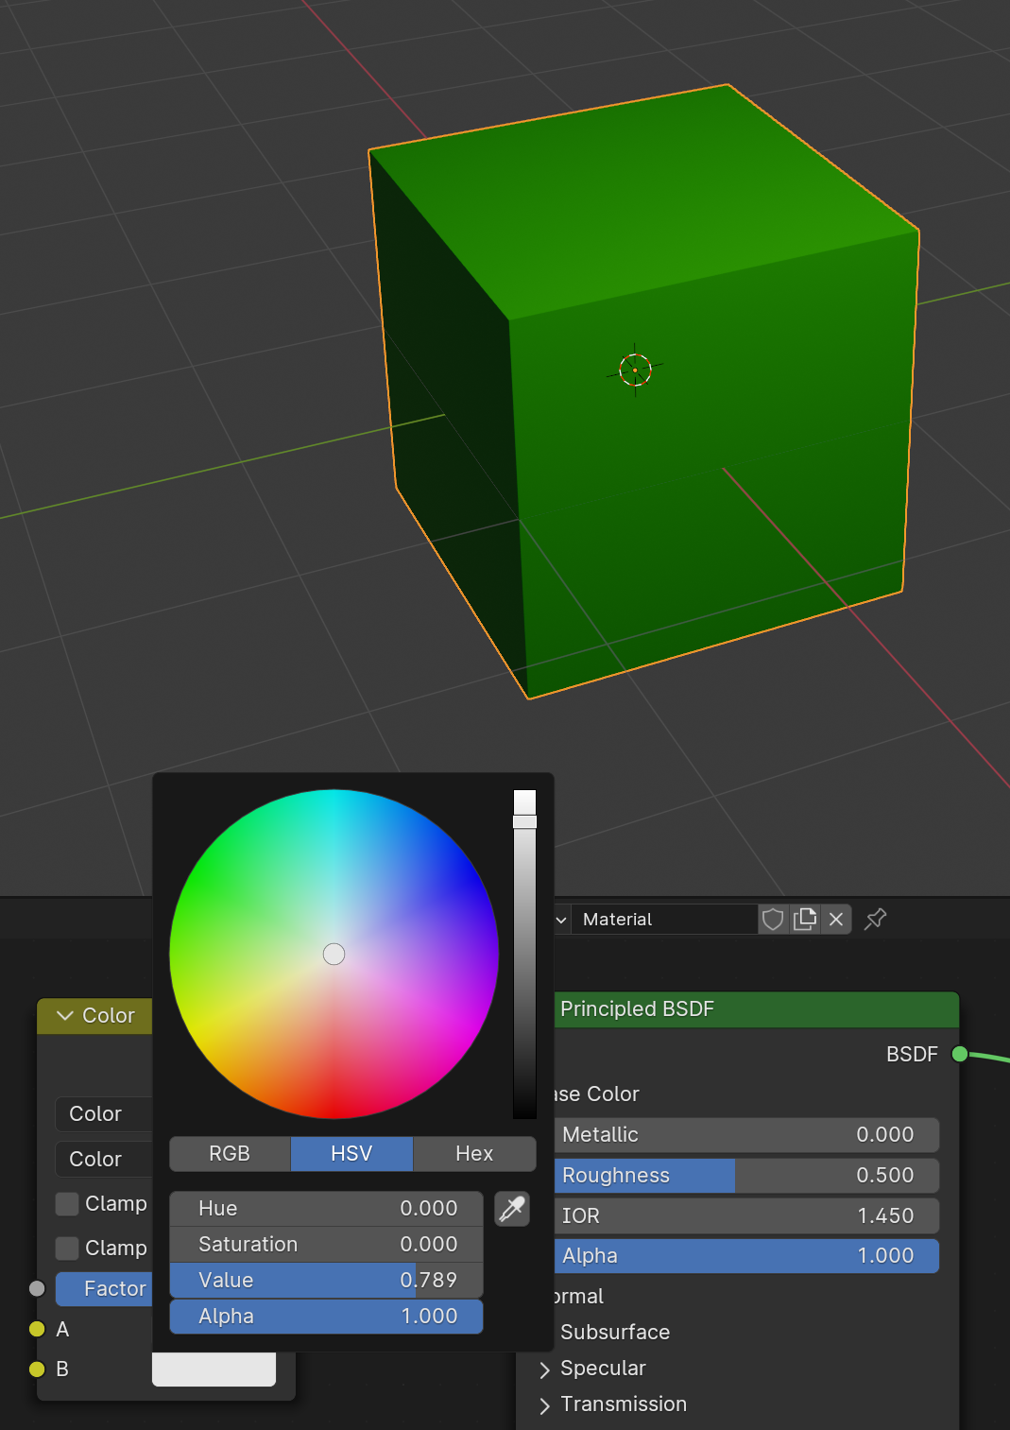Image resolution: width=1010 pixels, height=1430 pixels.
Task: Click the 3D cursor on the cube
Action: pyautogui.click(x=635, y=370)
